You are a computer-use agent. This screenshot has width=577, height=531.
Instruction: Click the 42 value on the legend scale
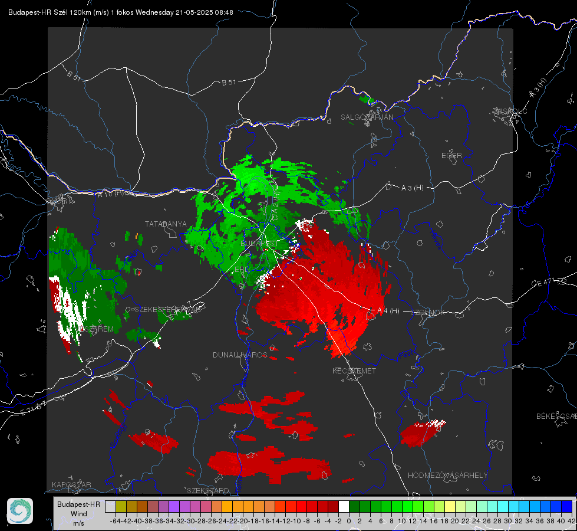572,521
